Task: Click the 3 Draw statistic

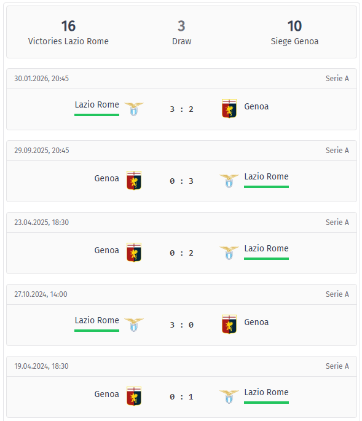Action: point(181,33)
